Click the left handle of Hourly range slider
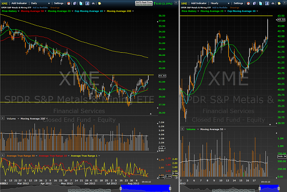287x192 pixels. click(259, 188)
